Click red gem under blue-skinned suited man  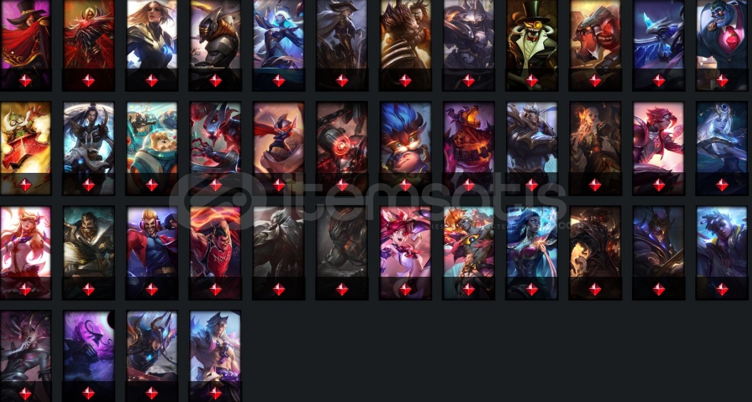point(722,81)
